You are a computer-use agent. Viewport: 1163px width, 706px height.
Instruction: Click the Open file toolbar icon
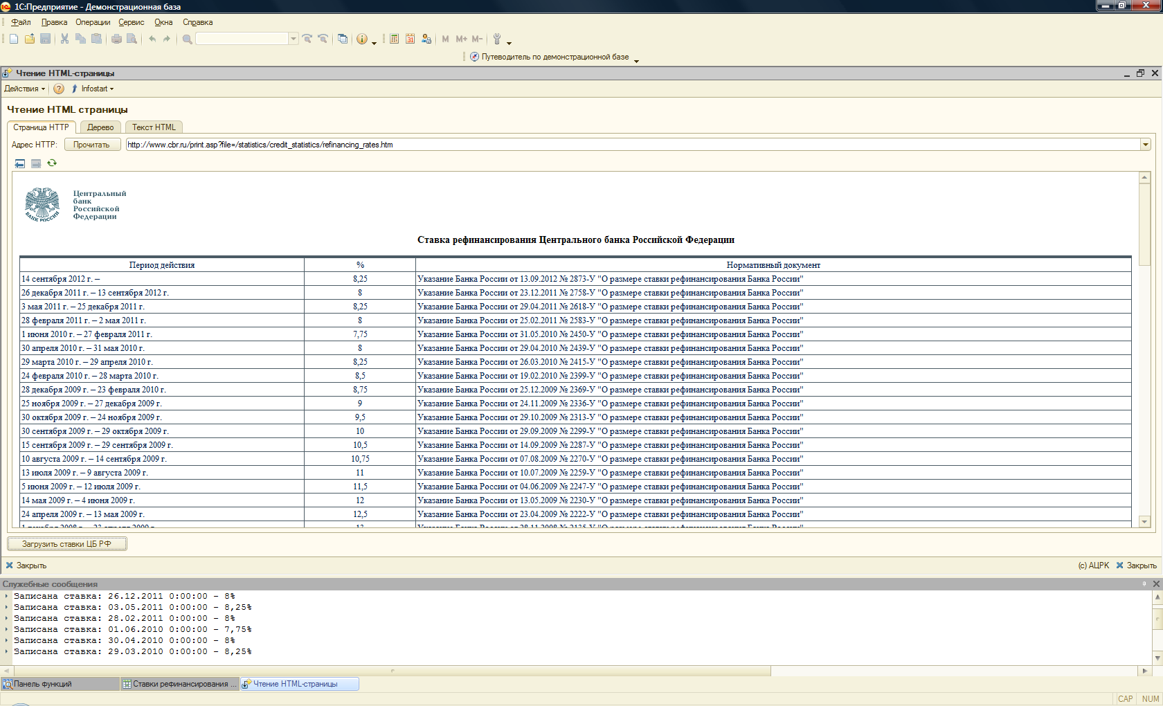pyautogui.click(x=30, y=39)
